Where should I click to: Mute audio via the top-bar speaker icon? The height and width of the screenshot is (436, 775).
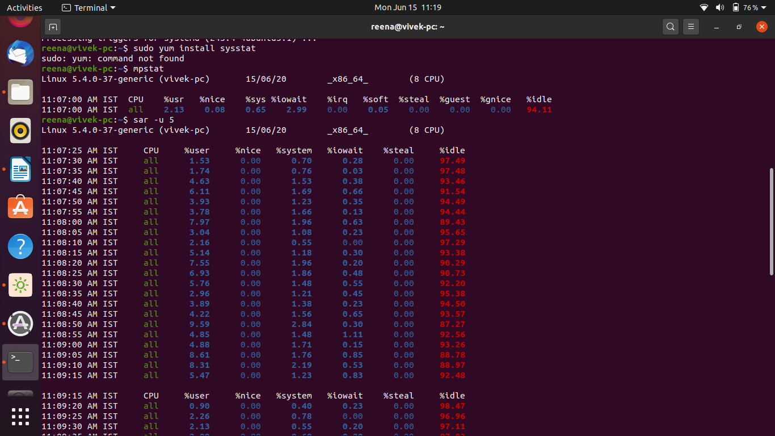pyautogui.click(x=719, y=7)
